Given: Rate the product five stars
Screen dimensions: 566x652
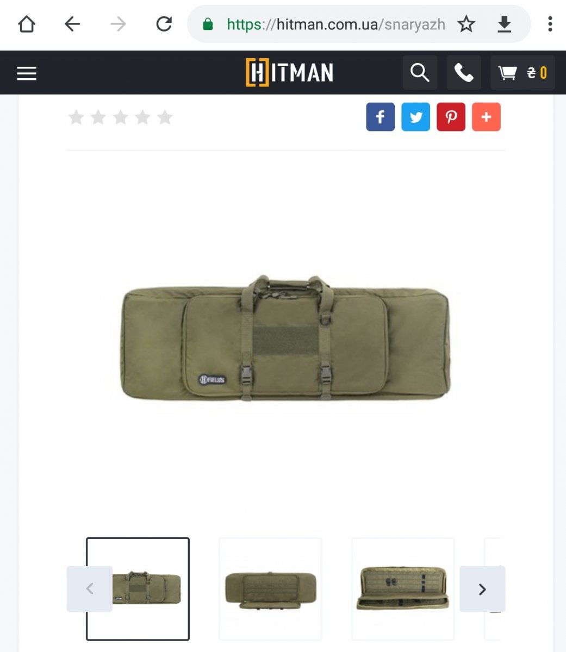Looking at the screenshot, I should [x=165, y=117].
